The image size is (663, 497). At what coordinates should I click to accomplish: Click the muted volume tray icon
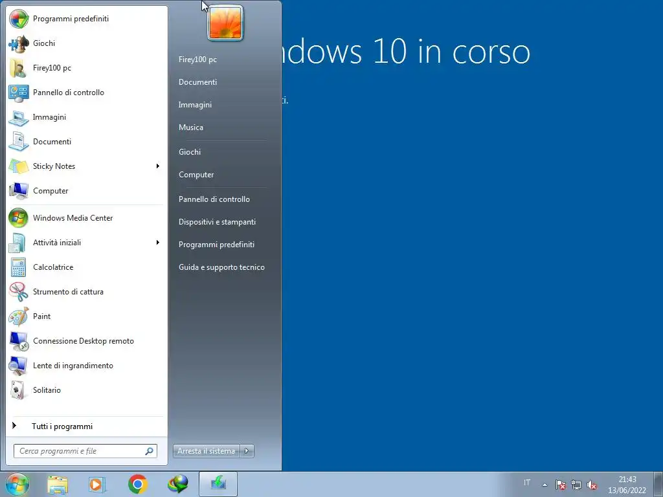(x=592, y=485)
